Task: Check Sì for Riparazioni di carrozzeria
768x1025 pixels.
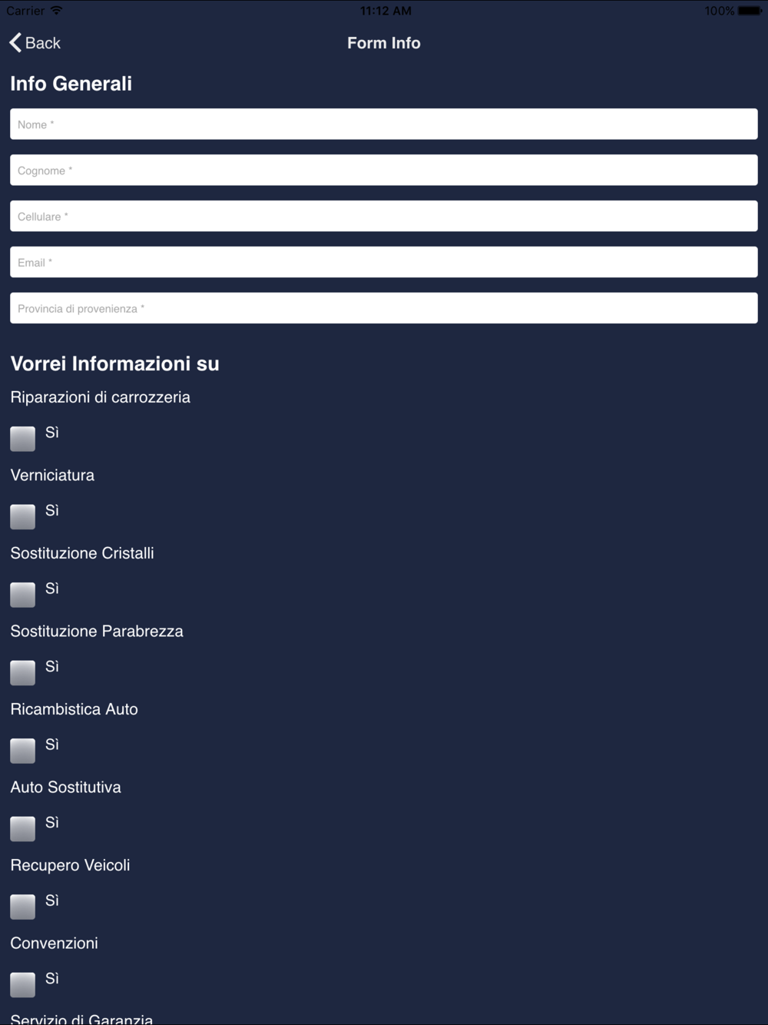Action: 23,439
